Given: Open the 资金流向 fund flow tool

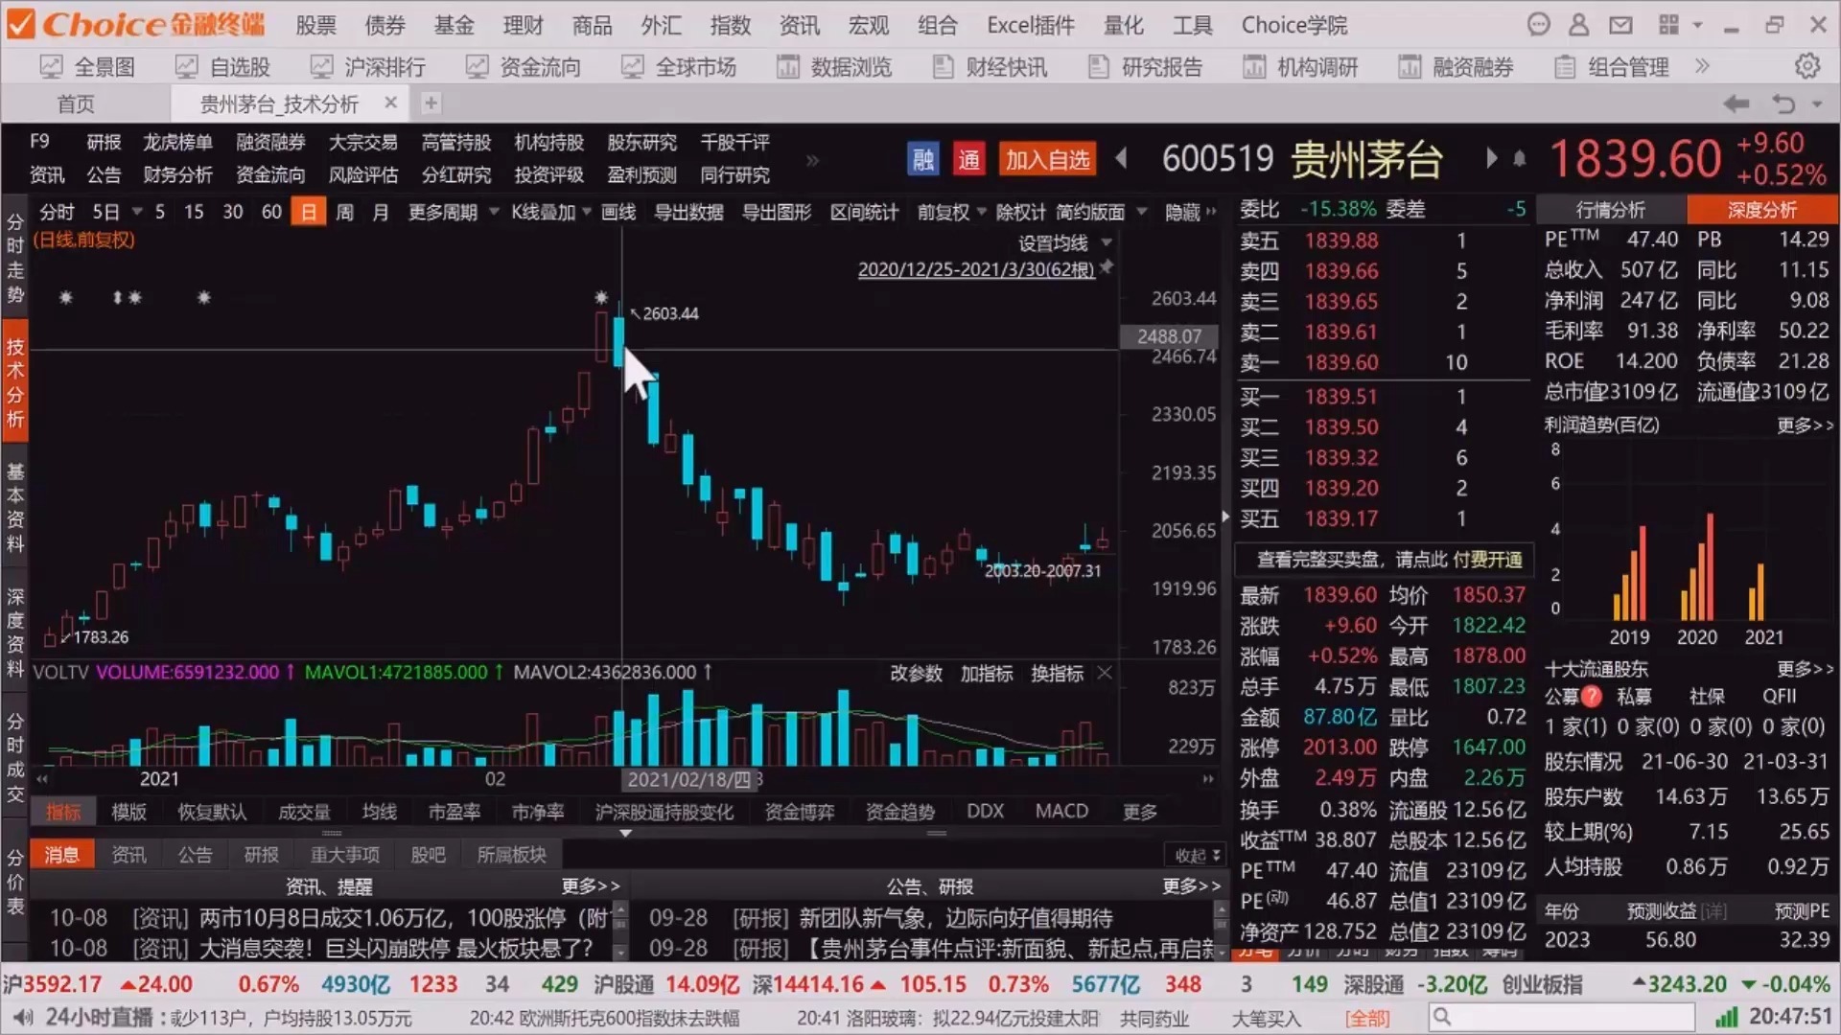Looking at the screenshot, I should point(524,66).
